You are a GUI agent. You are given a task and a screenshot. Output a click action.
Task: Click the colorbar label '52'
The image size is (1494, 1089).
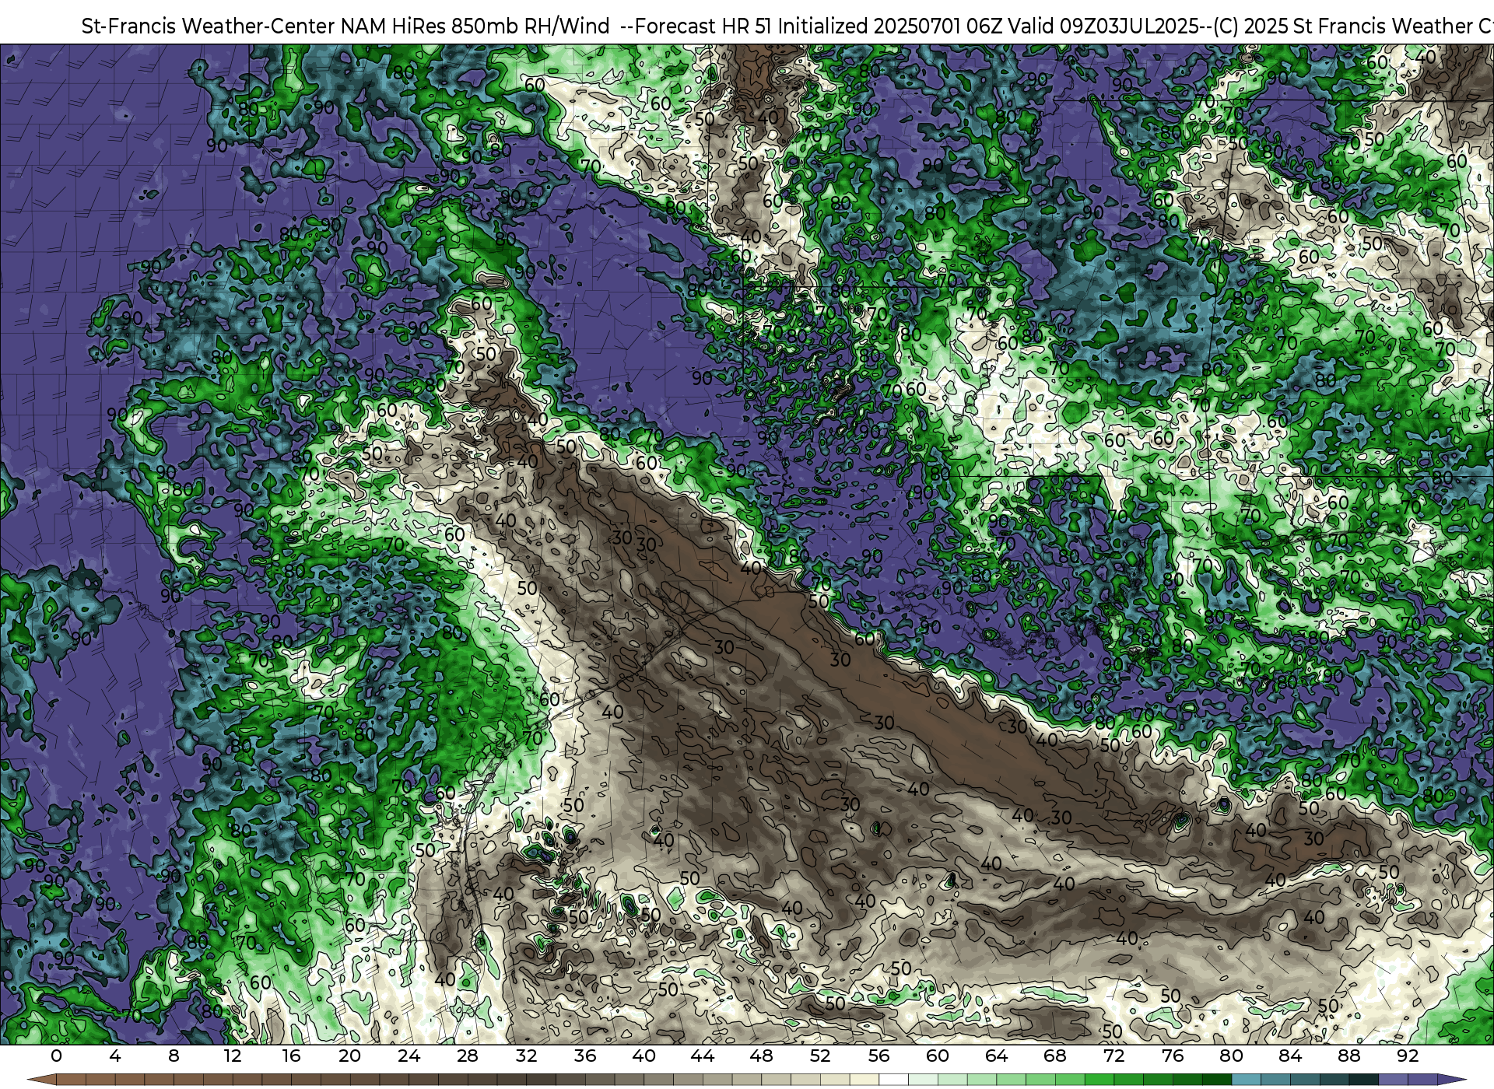click(820, 1056)
